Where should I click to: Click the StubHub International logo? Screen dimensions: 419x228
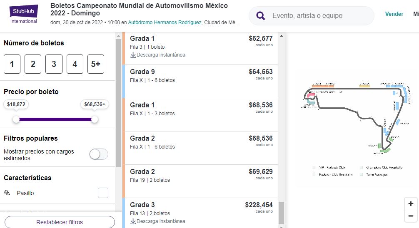(x=23, y=15)
